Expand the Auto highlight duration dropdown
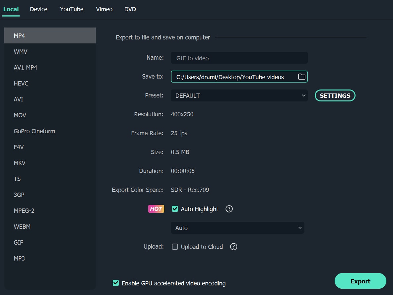393x295 pixels. (x=237, y=228)
